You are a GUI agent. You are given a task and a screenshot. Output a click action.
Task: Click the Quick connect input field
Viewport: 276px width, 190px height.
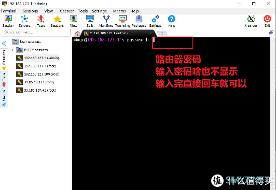pos(35,32)
